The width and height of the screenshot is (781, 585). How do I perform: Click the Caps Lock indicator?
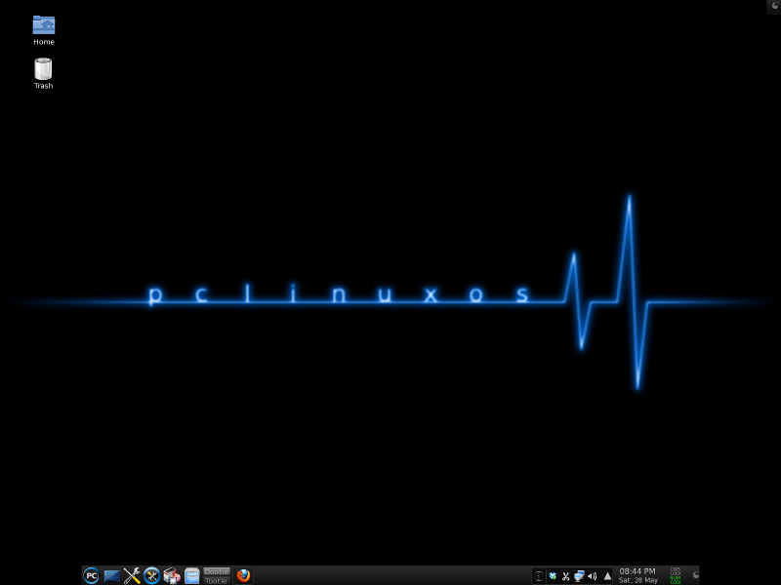(676, 571)
